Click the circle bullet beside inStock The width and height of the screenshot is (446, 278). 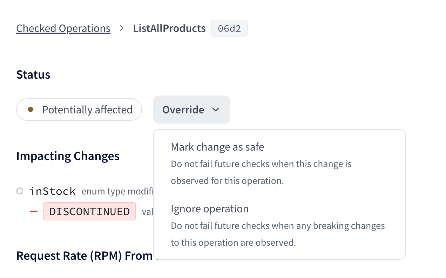(20, 191)
